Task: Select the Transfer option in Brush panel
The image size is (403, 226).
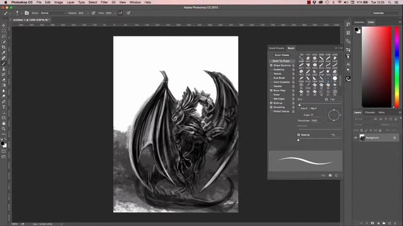Action: click(x=278, y=87)
